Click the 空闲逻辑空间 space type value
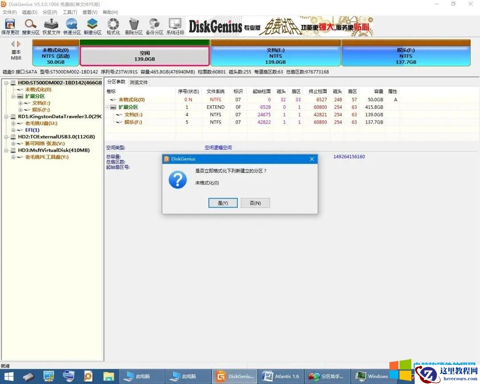Screen dimensions: 480x384 coord(218,148)
